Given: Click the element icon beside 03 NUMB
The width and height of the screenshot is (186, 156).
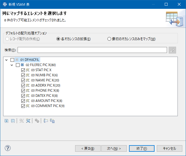Looking at the screenshot, I should pos(28,75).
